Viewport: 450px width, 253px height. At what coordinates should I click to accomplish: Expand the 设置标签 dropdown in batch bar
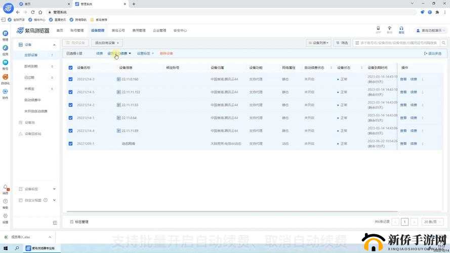pos(145,53)
